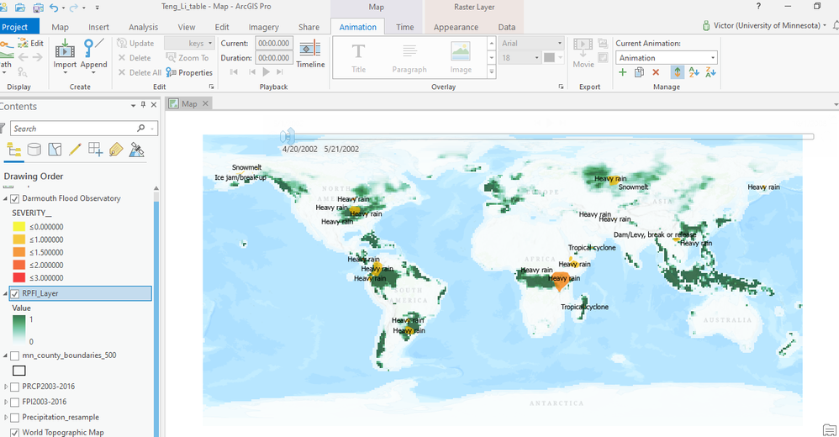Open the Current Animation dropdown
The height and width of the screenshot is (437, 839).
[667, 58]
